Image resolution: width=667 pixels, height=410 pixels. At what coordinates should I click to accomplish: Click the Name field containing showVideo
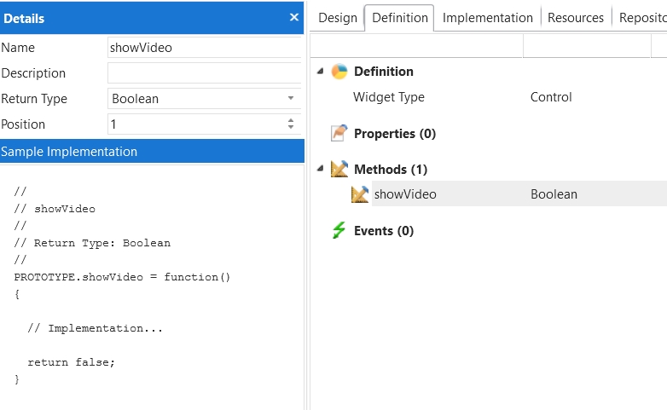(203, 48)
